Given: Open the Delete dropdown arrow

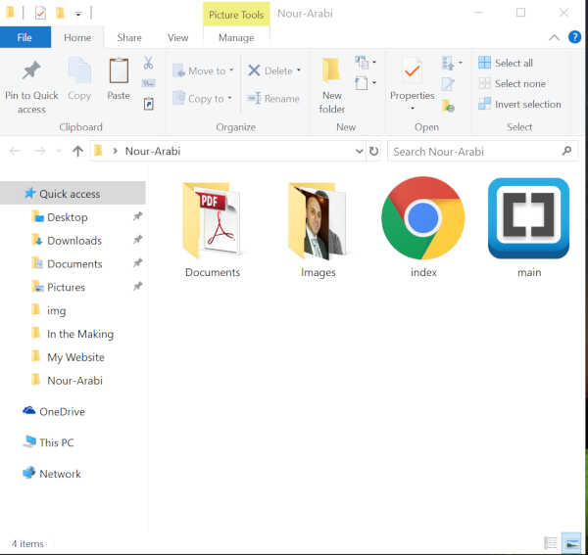Looking at the screenshot, I should (x=299, y=70).
